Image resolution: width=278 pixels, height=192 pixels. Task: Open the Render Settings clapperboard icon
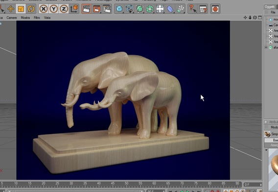pos(107,9)
